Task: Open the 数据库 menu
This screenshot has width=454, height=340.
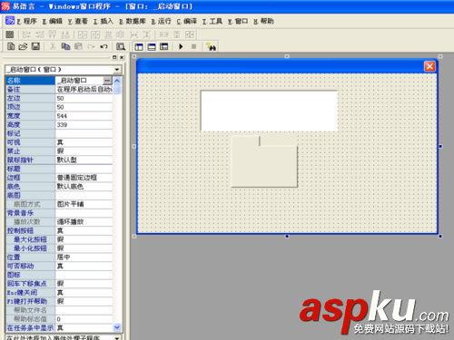Action: click(x=133, y=21)
